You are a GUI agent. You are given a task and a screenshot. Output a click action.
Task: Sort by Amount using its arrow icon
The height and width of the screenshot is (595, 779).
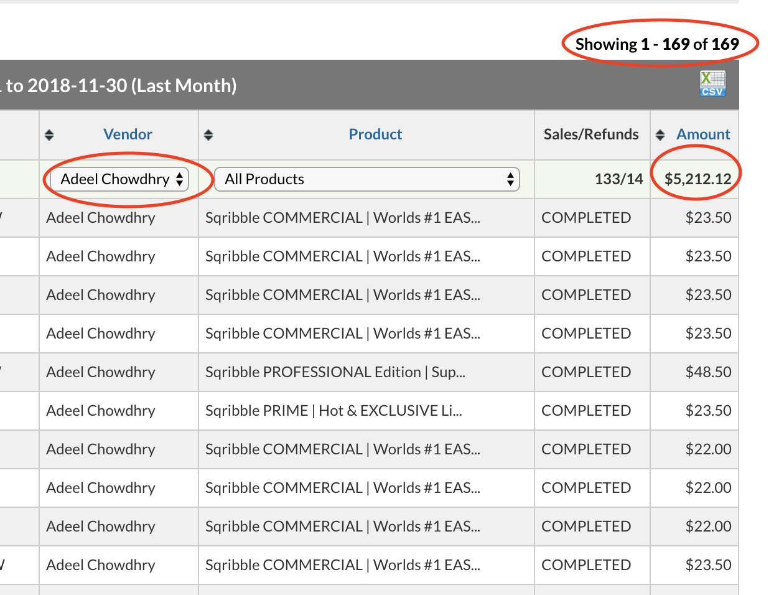660,134
